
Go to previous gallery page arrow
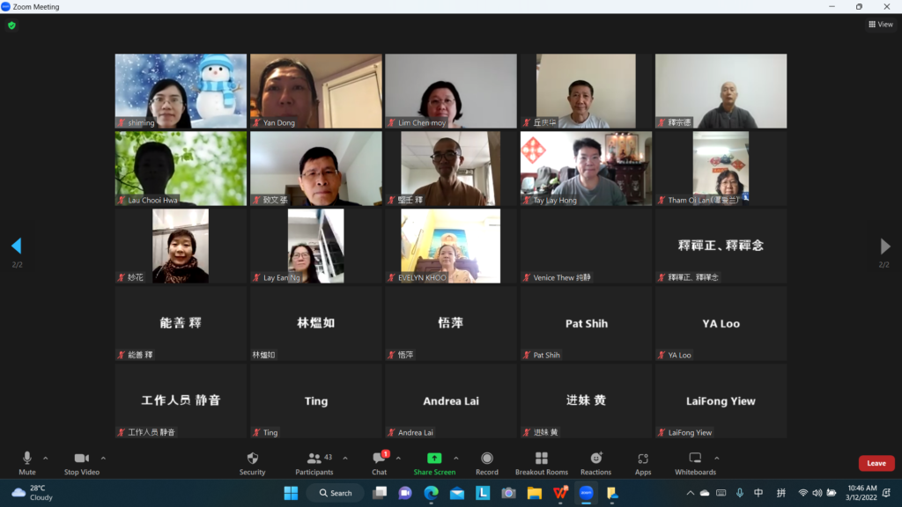(x=16, y=246)
